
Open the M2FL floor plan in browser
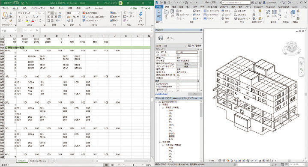coord(171,125)
